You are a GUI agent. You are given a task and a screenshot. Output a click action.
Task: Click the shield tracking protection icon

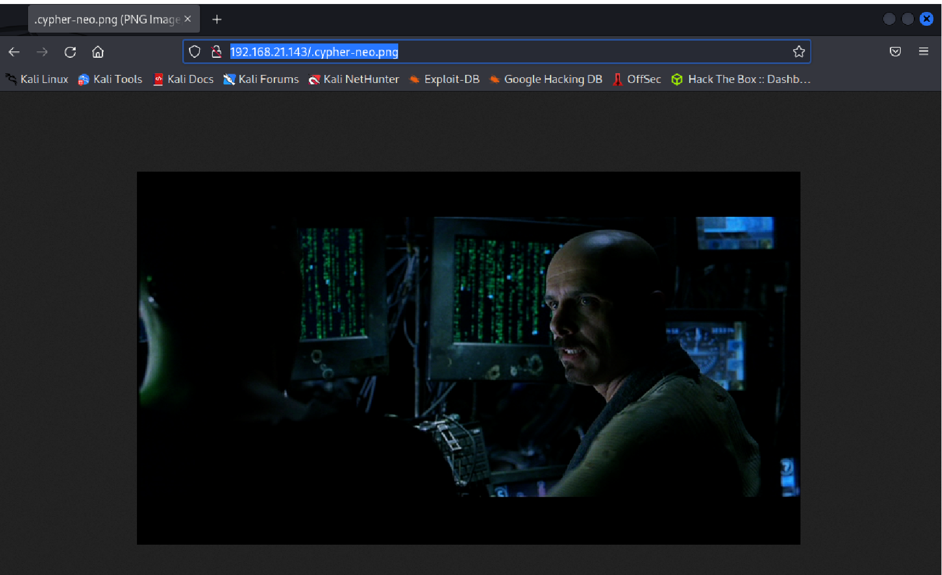tap(194, 51)
